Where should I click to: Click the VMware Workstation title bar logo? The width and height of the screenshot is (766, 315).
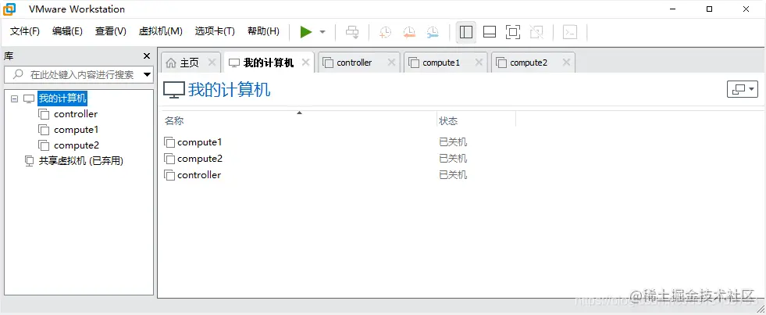(x=9, y=9)
